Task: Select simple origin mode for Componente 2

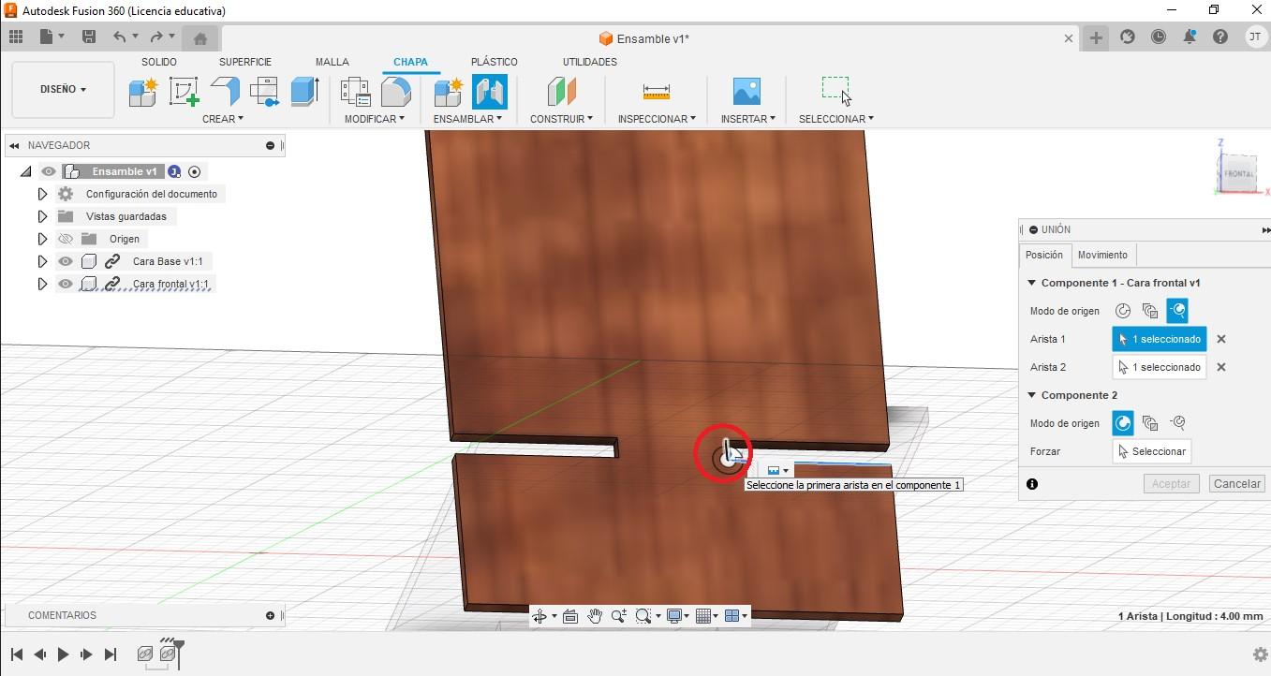Action: pos(1123,423)
